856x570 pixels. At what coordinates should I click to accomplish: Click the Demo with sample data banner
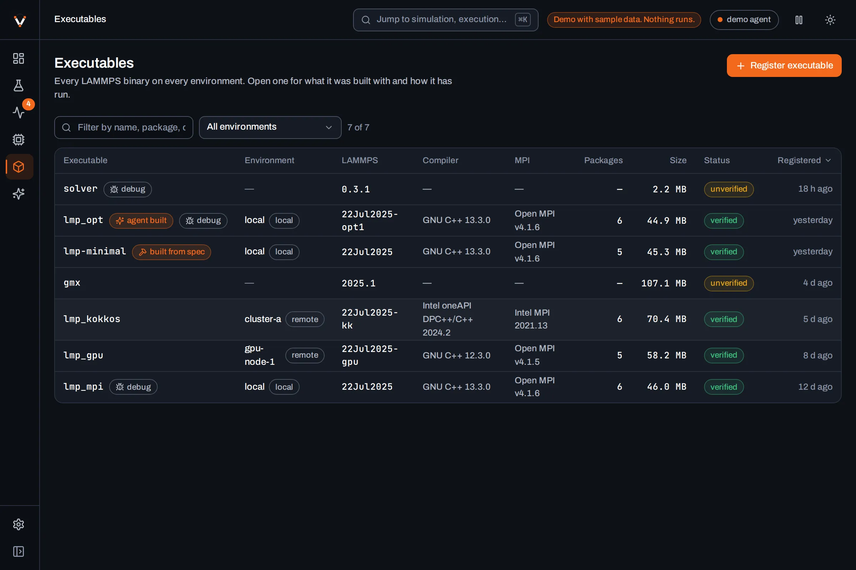point(624,20)
